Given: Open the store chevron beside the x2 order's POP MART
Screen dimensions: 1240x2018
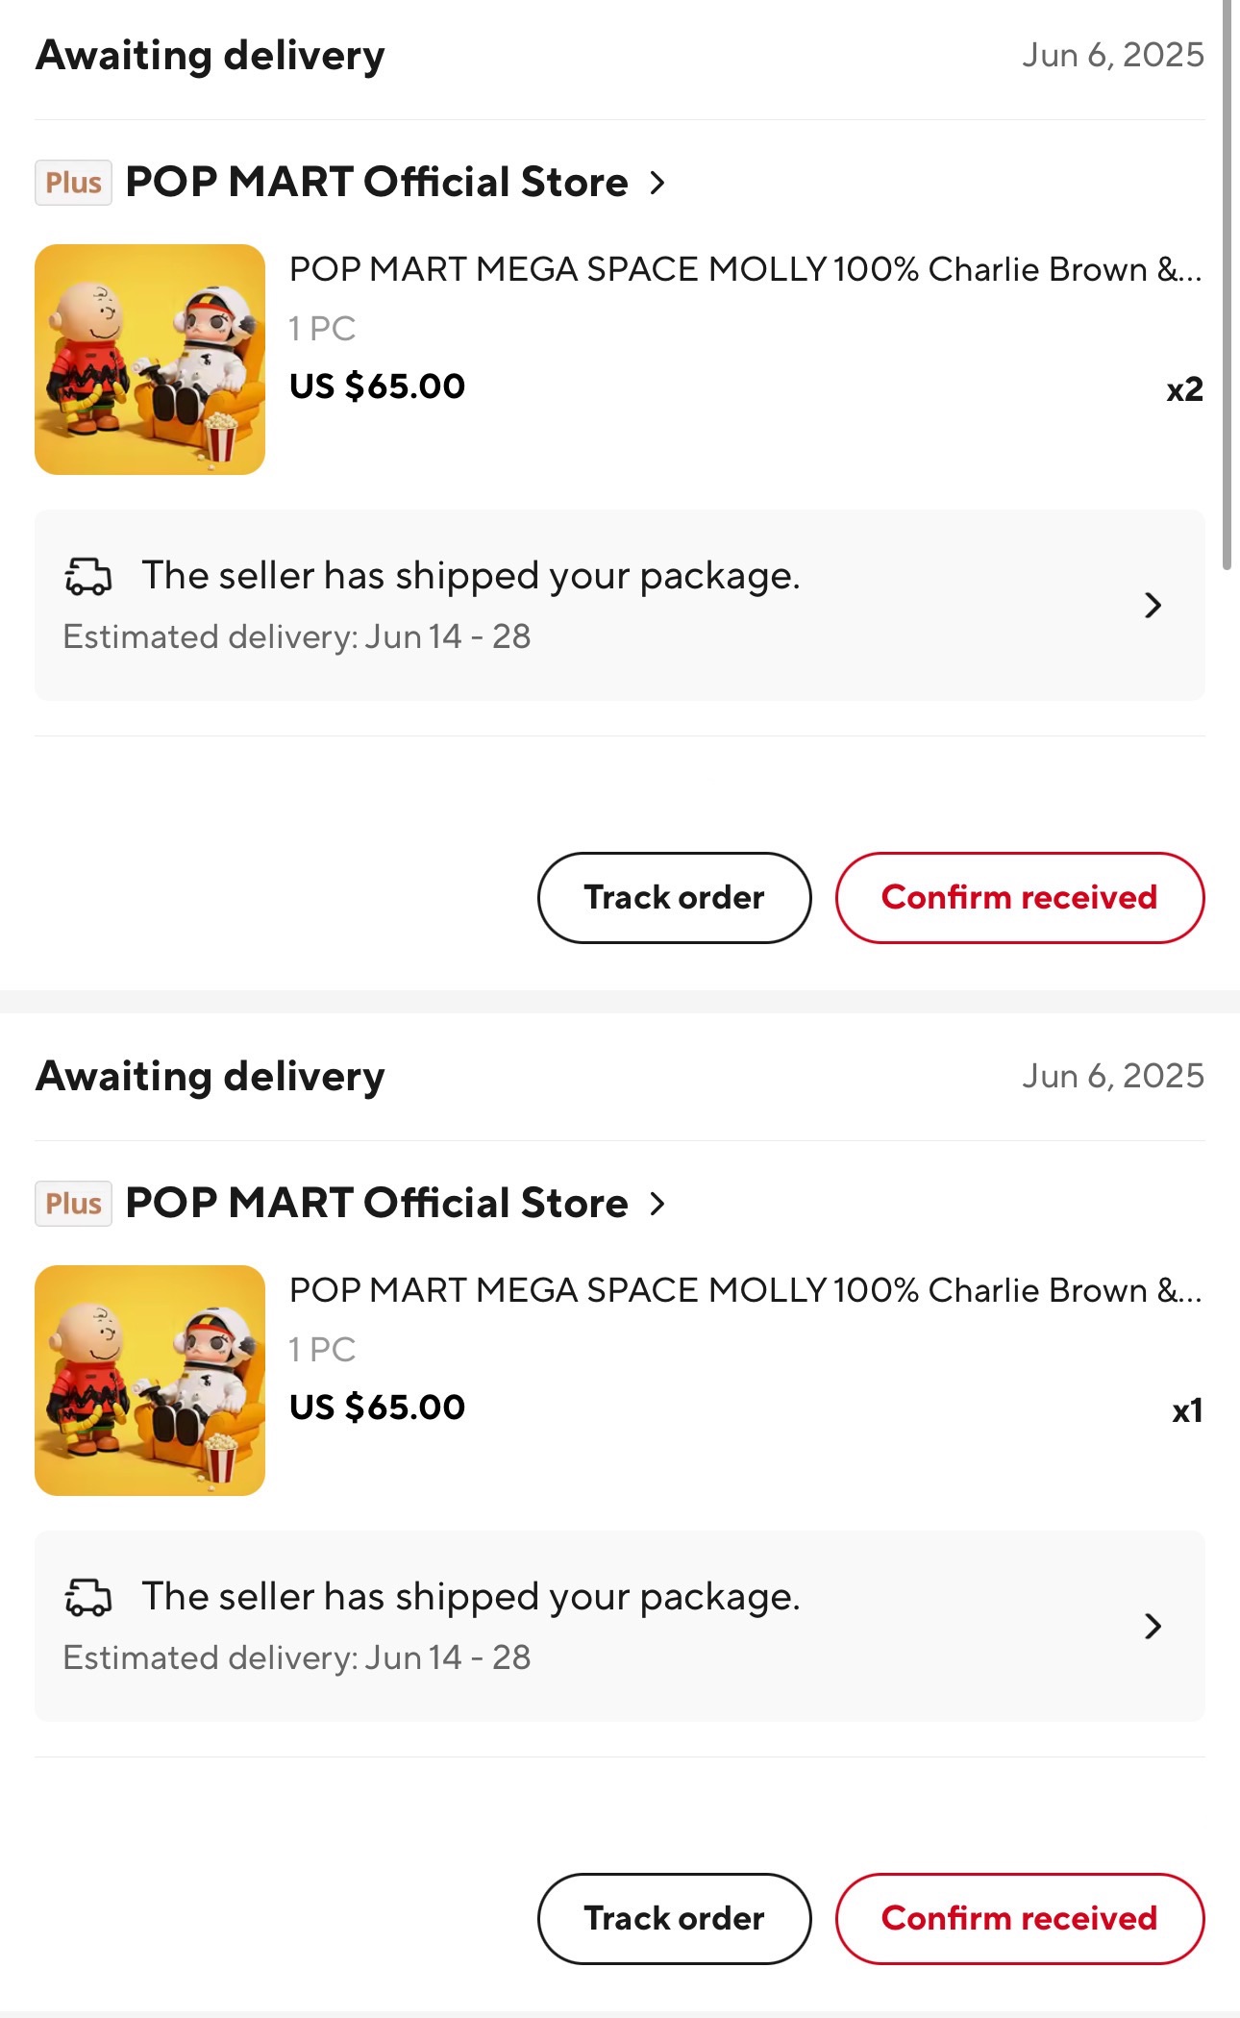Looking at the screenshot, I should pyautogui.click(x=657, y=183).
